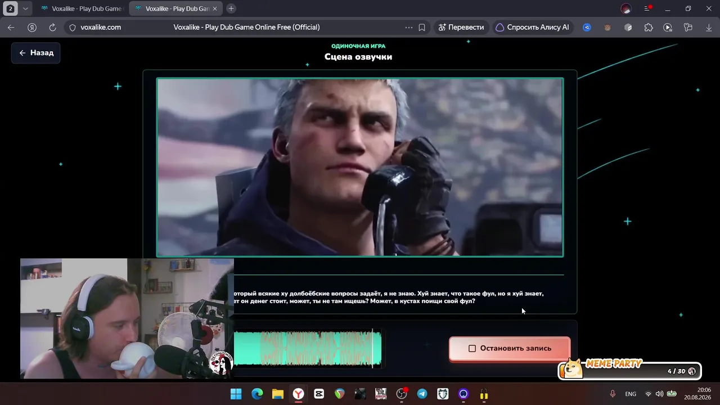
Task: Open the address bar three-dots menu
Action: click(x=408, y=27)
